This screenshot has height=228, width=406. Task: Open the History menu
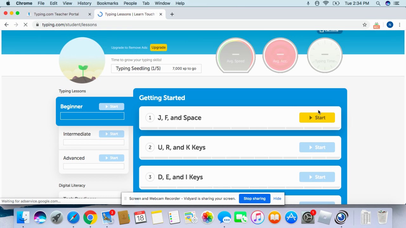tap(84, 3)
